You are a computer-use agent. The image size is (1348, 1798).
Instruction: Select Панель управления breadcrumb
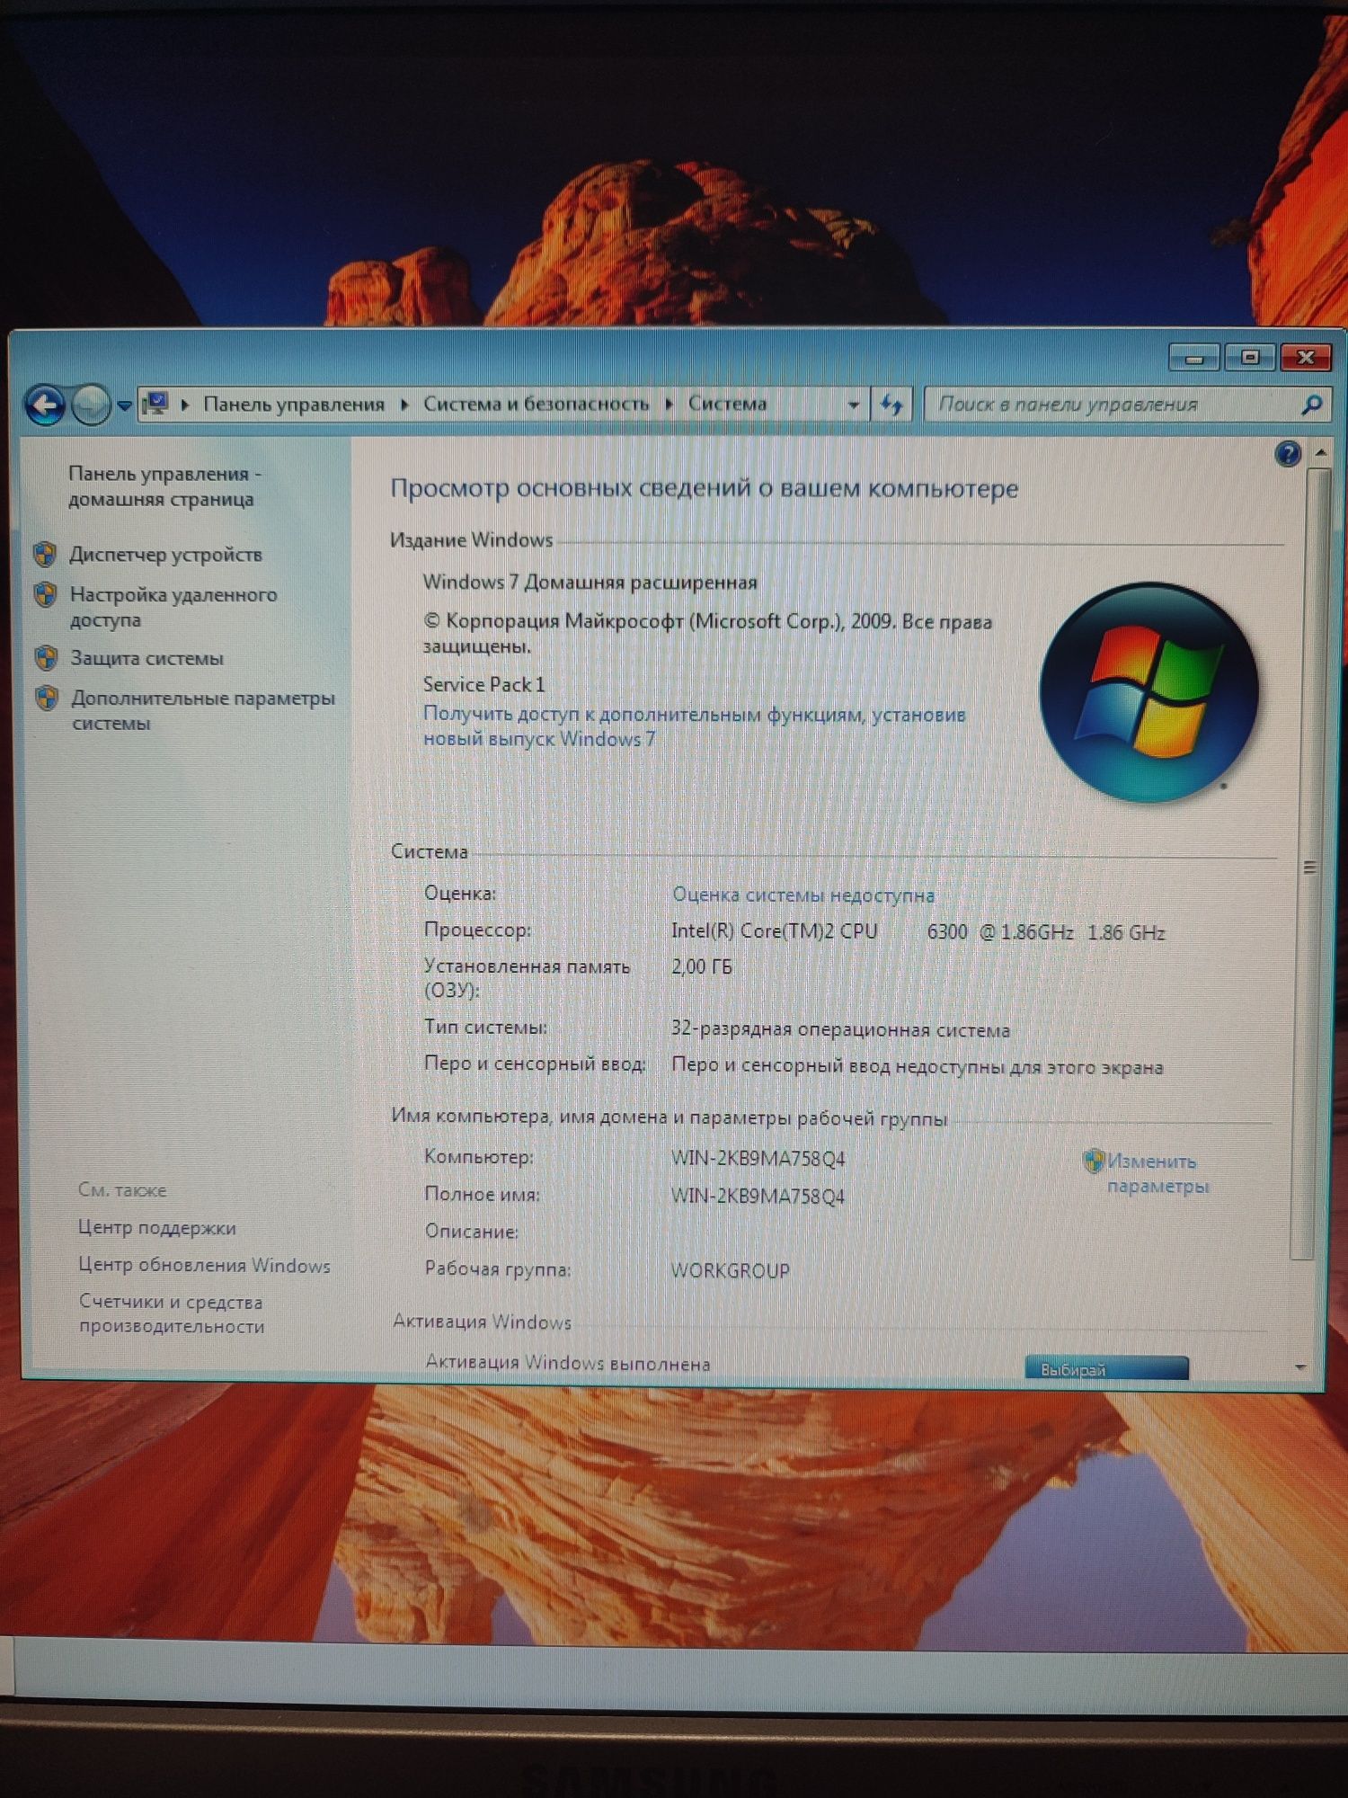point(294,405)
